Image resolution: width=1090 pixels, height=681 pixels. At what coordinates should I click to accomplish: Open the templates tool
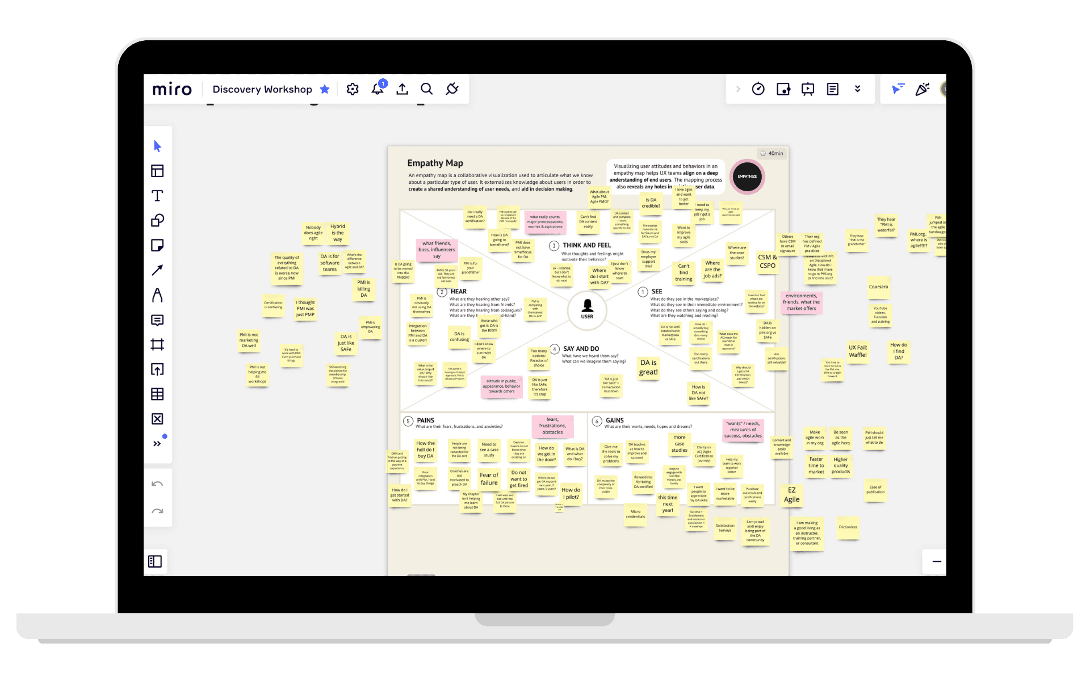(x=157, y=171)
